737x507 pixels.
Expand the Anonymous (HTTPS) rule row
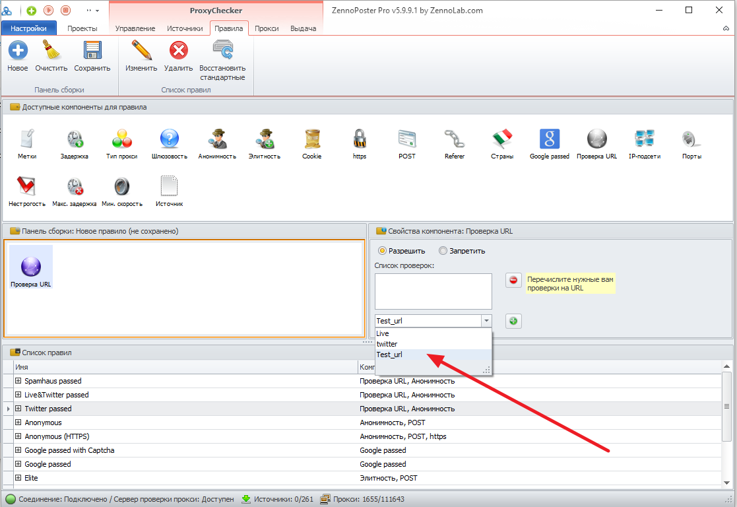tap(18, 436)
